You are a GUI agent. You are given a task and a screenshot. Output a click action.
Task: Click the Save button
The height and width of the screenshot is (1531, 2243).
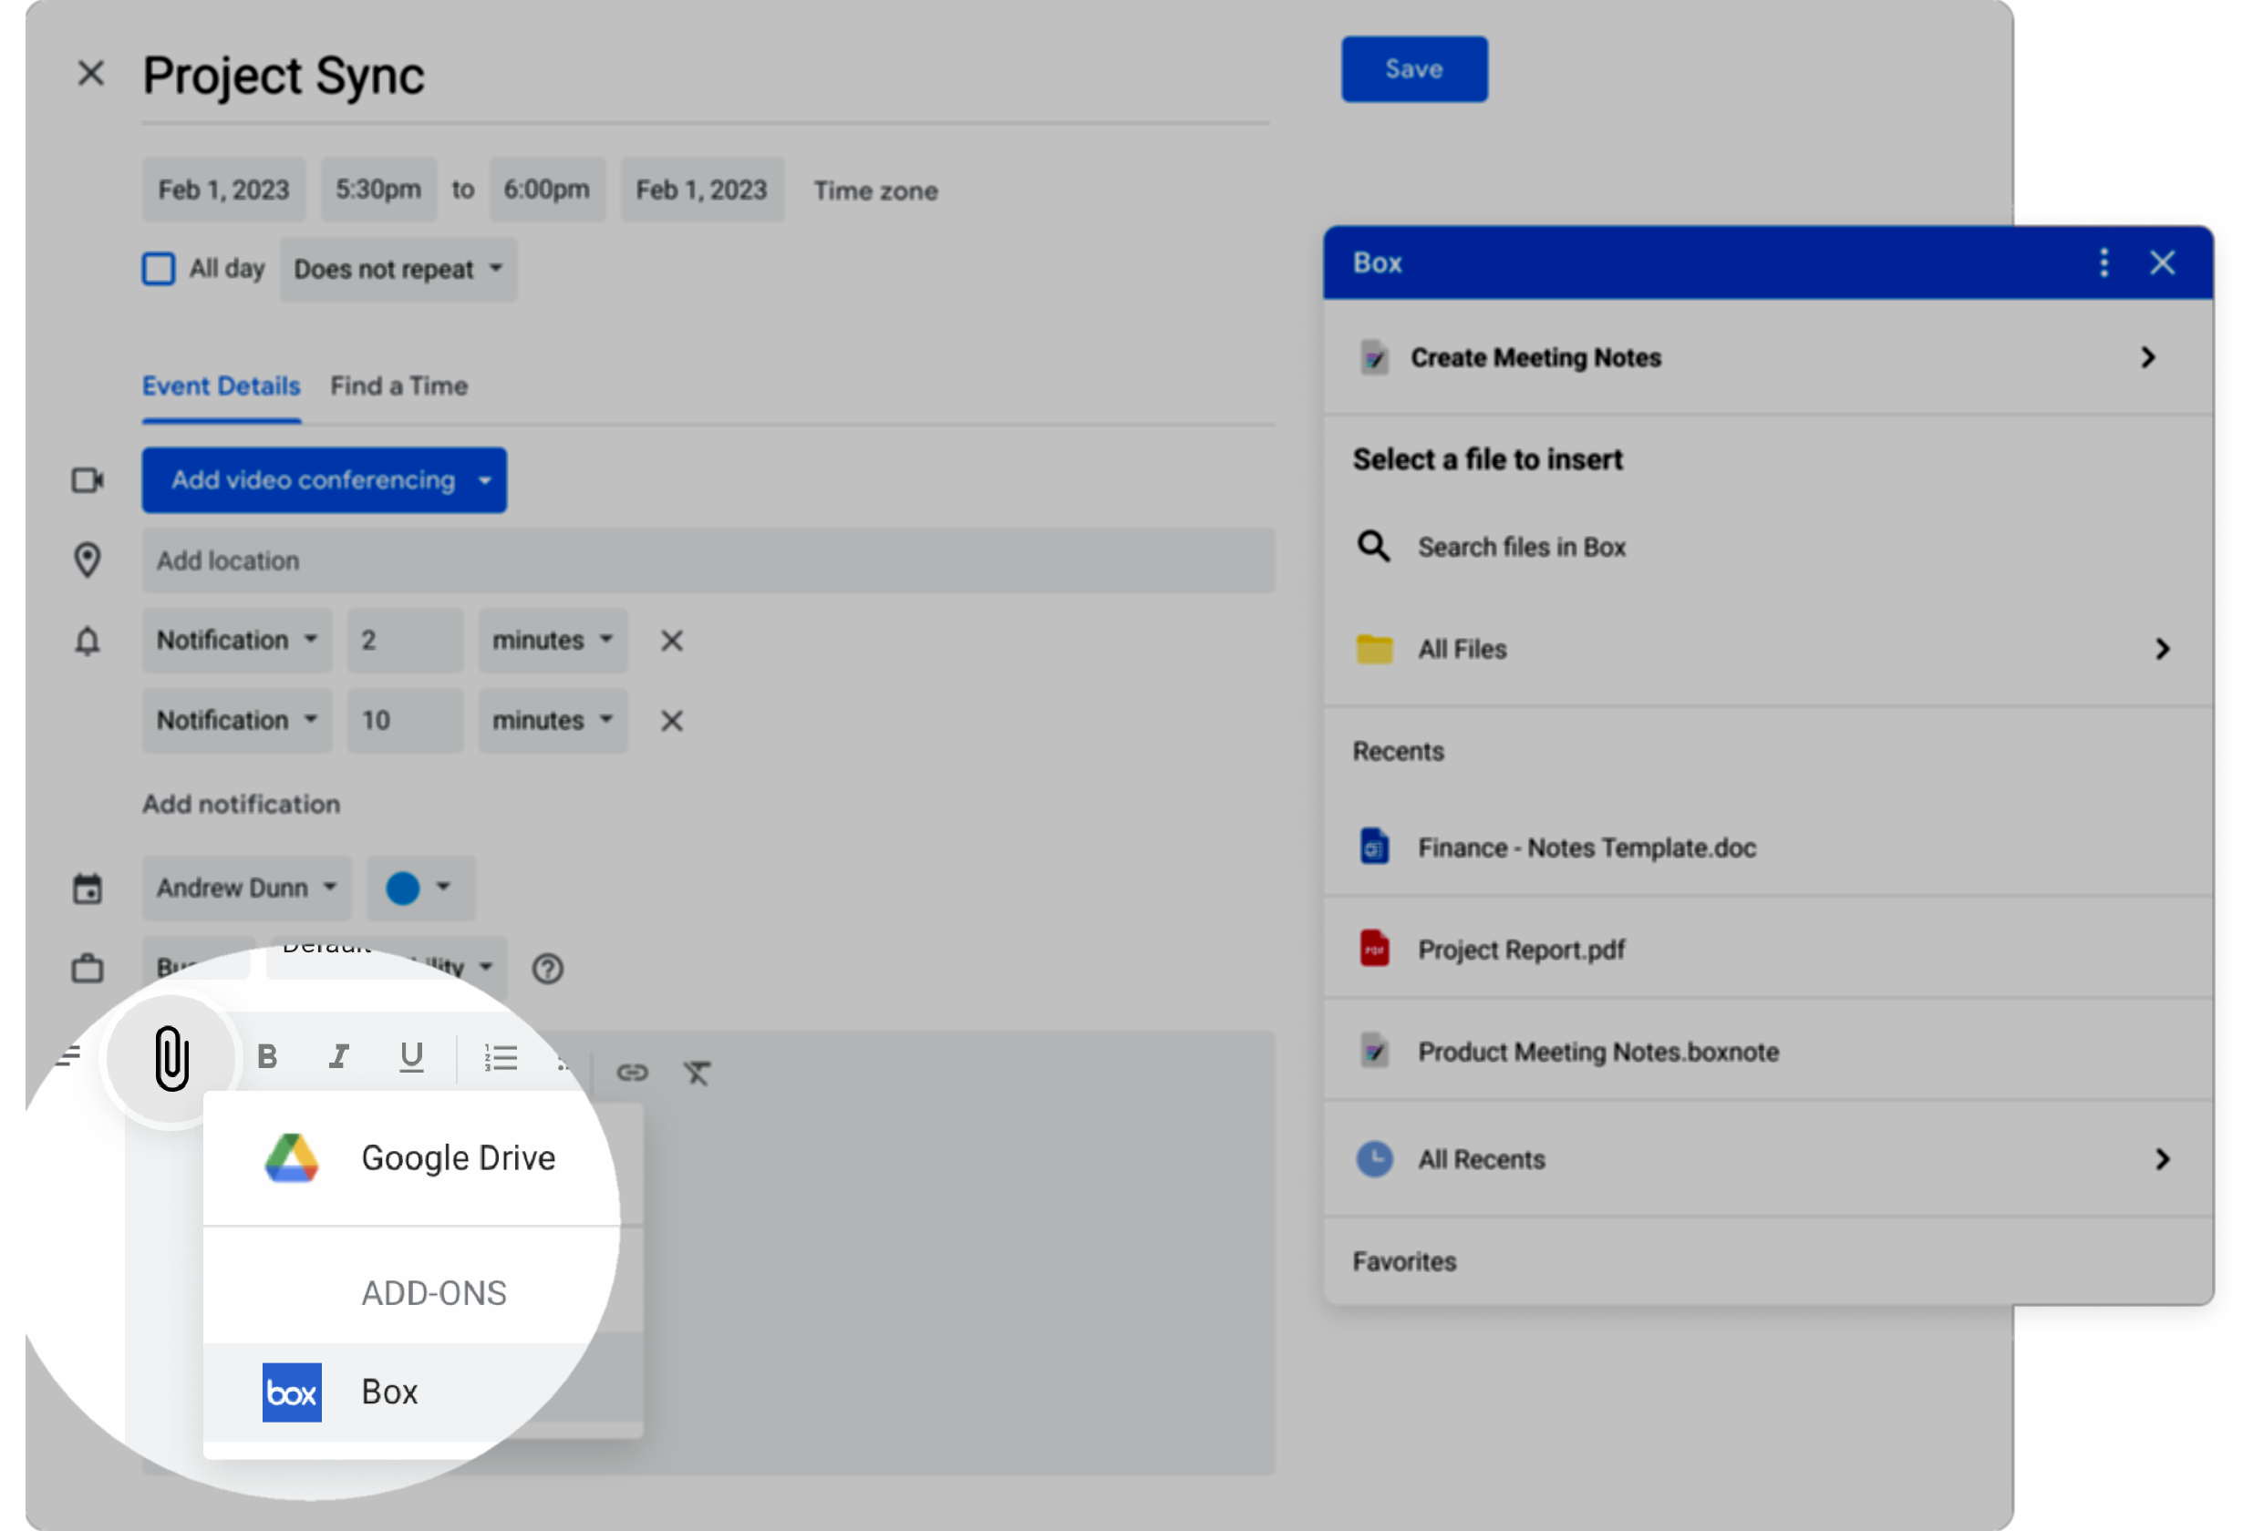tap(1413, 68)
